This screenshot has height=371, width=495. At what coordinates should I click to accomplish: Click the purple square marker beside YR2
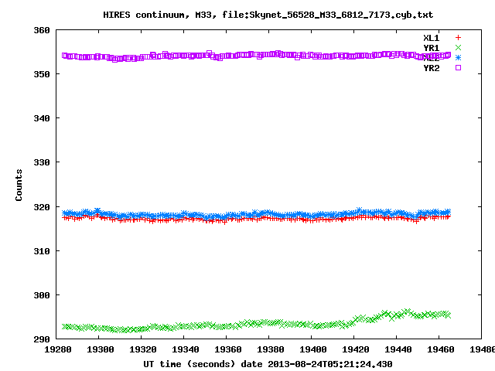pos(458,67)
